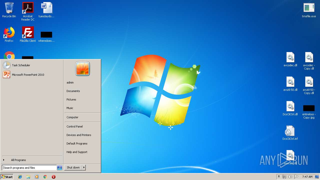Click the Start button

coord(7,177)
